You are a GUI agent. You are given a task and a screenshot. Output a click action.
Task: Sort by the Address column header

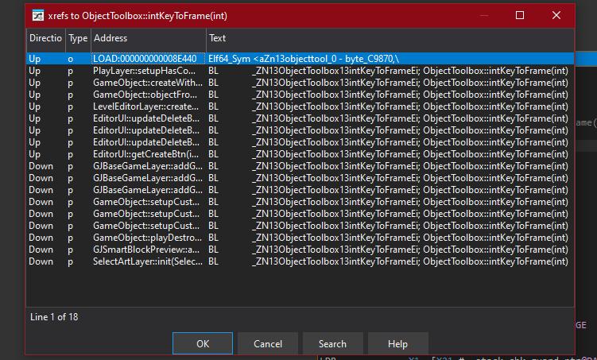[149, 38]
